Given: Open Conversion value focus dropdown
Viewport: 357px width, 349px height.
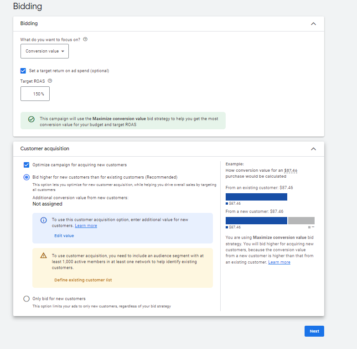Looking at the screenshot, I should click(x=45, y=51).
